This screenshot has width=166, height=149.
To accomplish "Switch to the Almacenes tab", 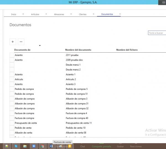I will point(59,14).
